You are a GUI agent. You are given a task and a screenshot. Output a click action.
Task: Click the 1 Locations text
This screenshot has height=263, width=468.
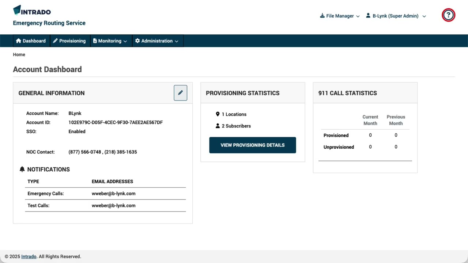[234, 114]
